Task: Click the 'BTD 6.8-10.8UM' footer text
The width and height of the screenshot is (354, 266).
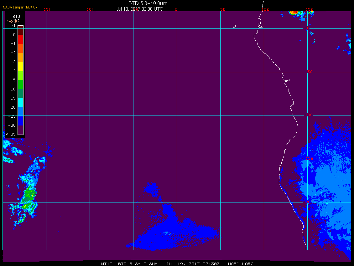Action: coord(138,264)
